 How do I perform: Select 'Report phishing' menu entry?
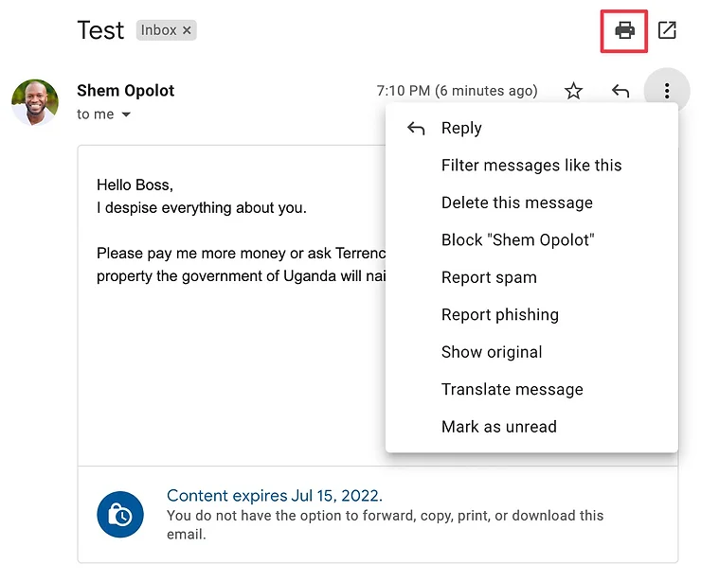(499, 315)
